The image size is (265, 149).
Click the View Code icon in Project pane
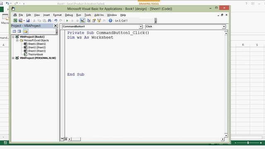(14, 31)
